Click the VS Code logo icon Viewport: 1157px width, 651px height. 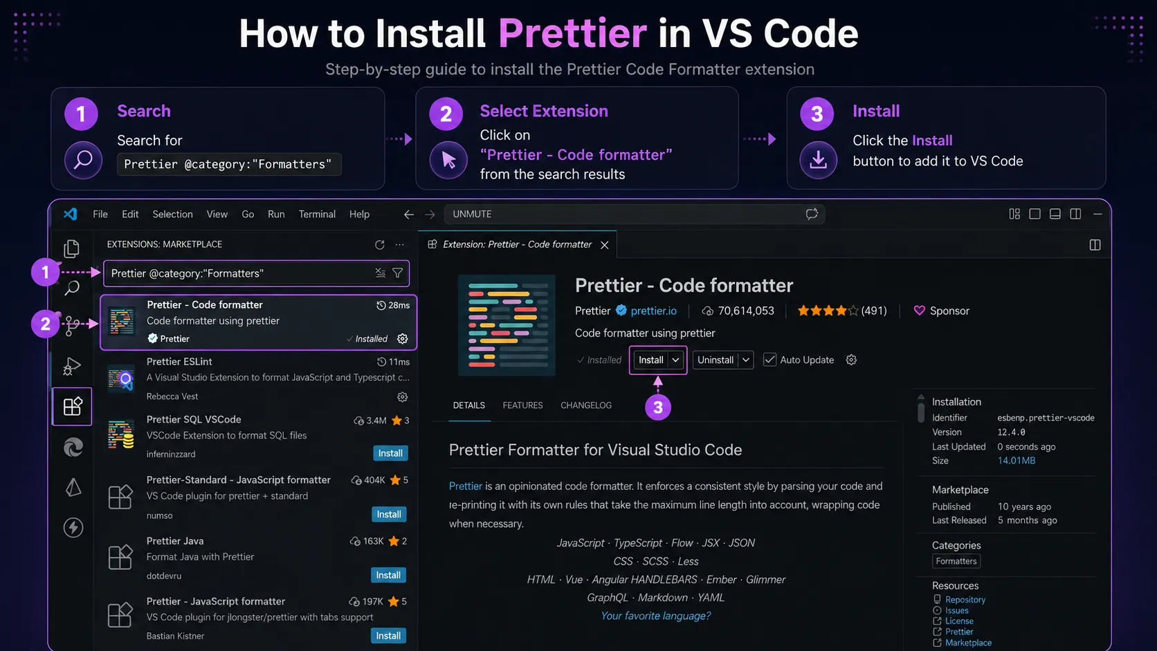pyautogui.click(x=70, y=214)
